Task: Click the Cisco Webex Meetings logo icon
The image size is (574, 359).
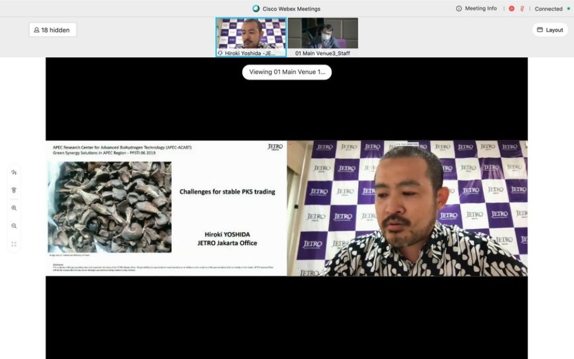Action: (x=256, y=9)
